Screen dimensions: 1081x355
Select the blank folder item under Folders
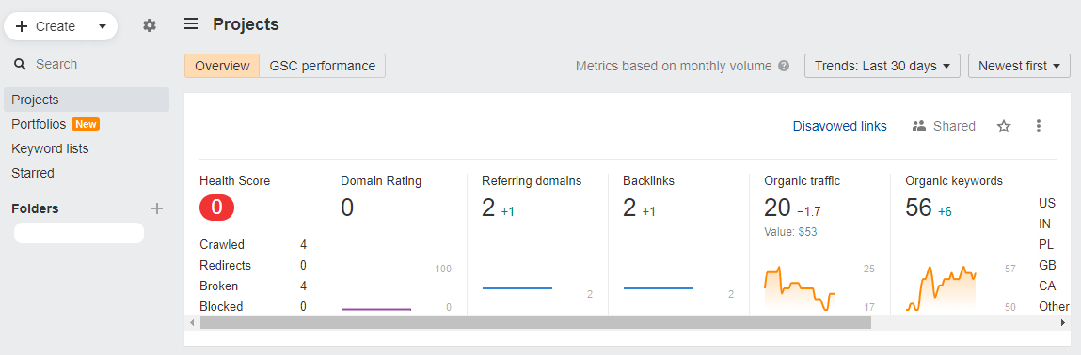pyautogui.click(x=79, y=233)
